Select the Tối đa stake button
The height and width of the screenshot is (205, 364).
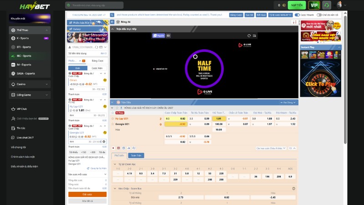click(x=102, y=152)
